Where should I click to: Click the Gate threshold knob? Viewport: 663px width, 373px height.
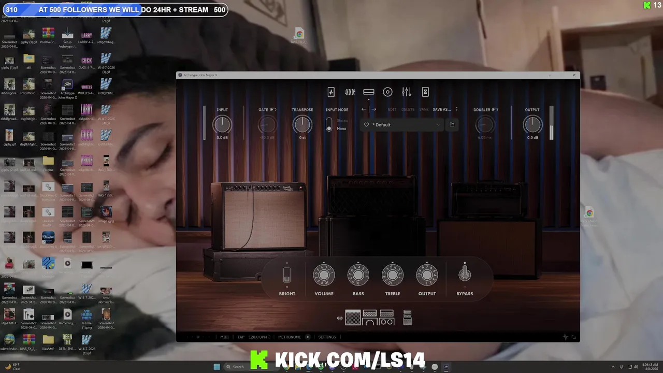click(x=267, y=124)
